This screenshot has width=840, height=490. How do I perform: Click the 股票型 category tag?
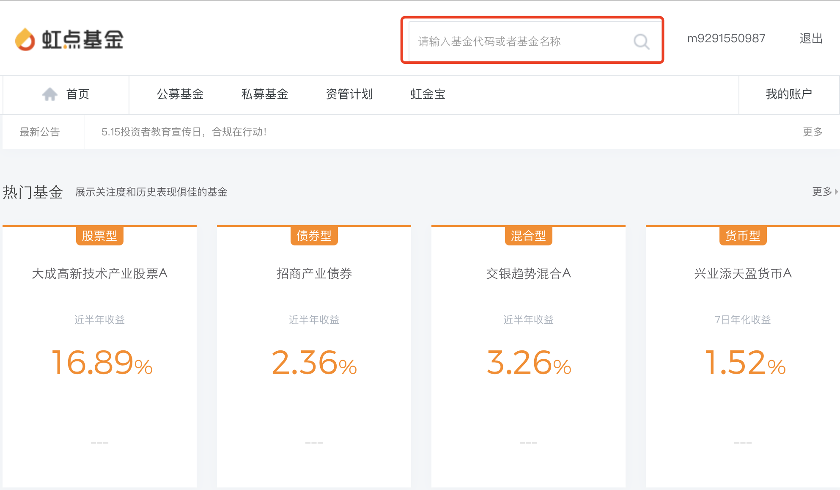(99, 236)
